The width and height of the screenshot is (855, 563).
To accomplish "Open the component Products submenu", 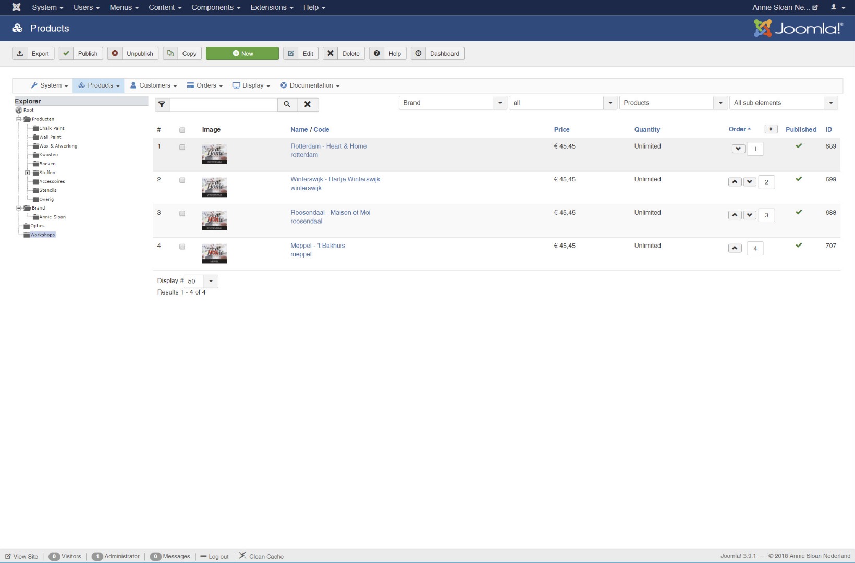I will tap(99, 85).
